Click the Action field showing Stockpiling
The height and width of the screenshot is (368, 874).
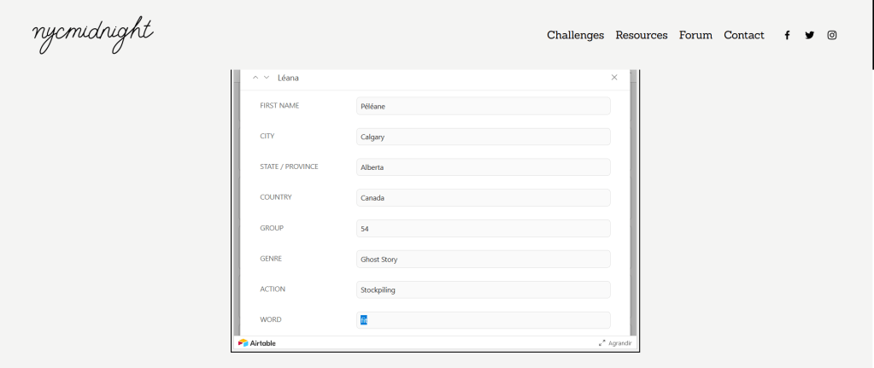(x=483, y=289)
